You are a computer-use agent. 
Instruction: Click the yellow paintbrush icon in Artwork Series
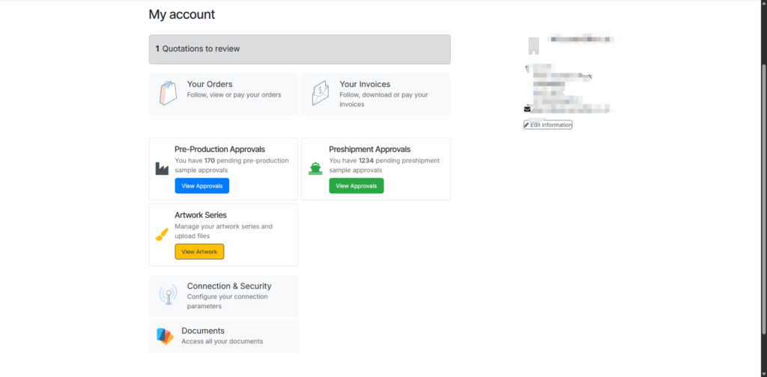(x=162, y=234)
